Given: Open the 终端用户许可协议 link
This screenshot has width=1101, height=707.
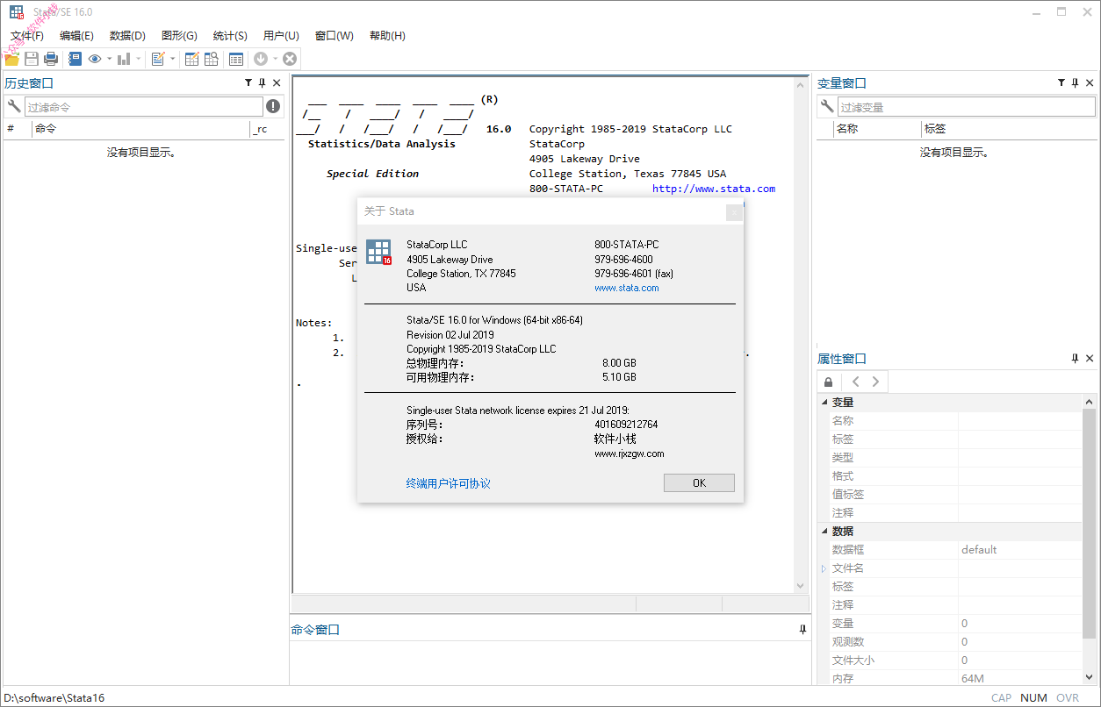Looking at the screenshot, I should (x=449, y=483).
